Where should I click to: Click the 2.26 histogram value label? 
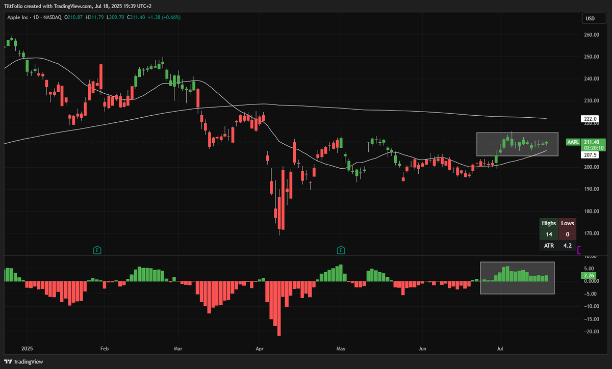point(588,276)
